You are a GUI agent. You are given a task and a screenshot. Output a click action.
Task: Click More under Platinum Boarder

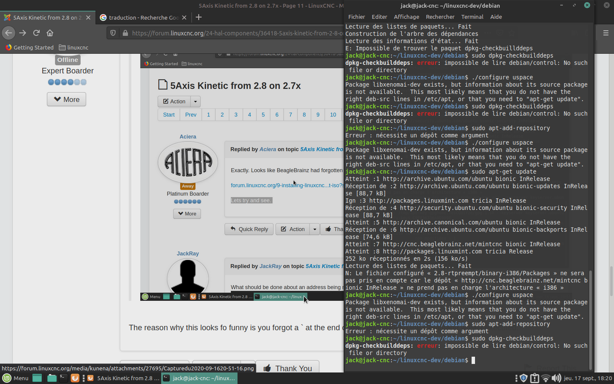[187, 214]
